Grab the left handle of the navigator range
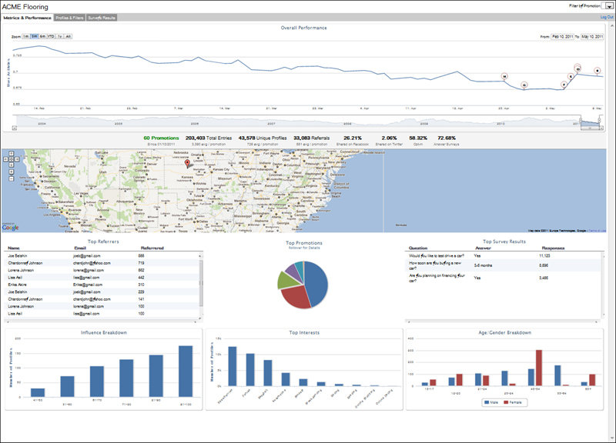616x443 pixels. click(581, 121)
